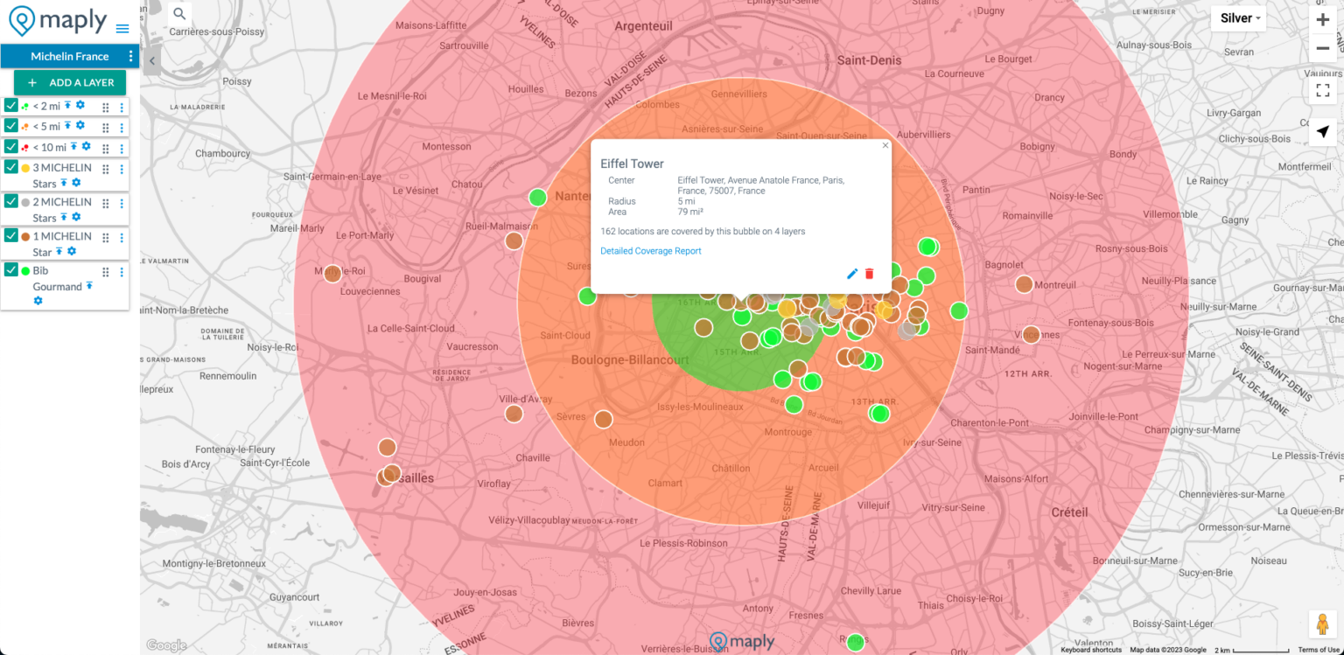The width and height of the screenshot is (1344, 655).
Task: Uncheck the 3 MICHELIN Stars layer
Action: [x=11, y=167]
